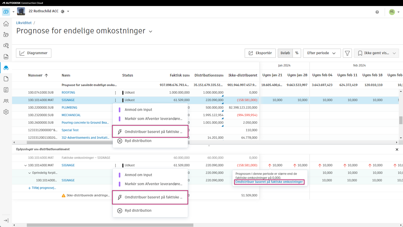Collapse the Oprindelig forpligtelse row
The image size is (403, 227).
[x=30, y=173]
